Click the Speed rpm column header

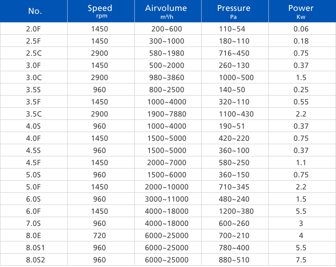(x=100, y=11)
